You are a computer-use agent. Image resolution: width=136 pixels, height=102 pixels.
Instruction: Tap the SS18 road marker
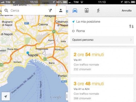pyautogui.click(x=64, y=82)
